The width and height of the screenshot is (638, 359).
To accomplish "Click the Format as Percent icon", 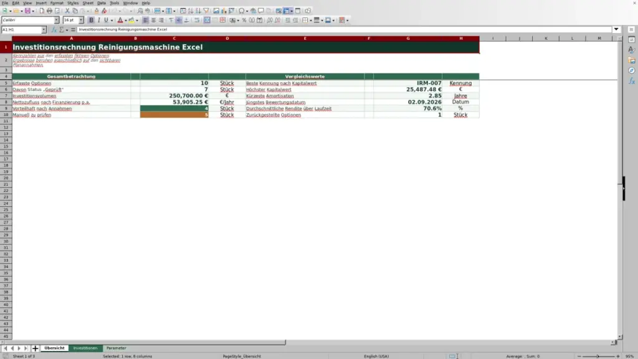I will (244, 21).
